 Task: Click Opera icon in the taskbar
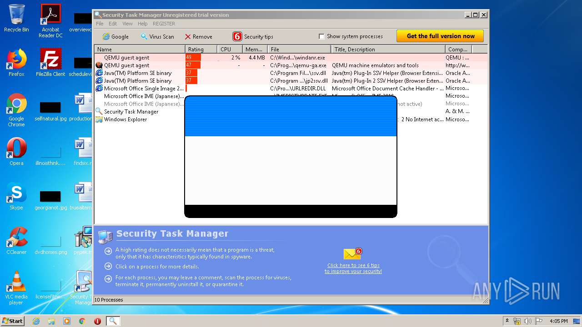tap(97, 321)
